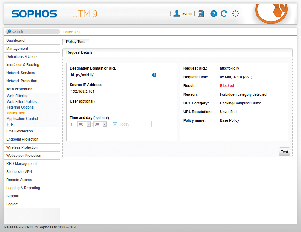This screenshot has width=301, height=232.
Task: Select the Application Control link
Action: tap(22, 118)
